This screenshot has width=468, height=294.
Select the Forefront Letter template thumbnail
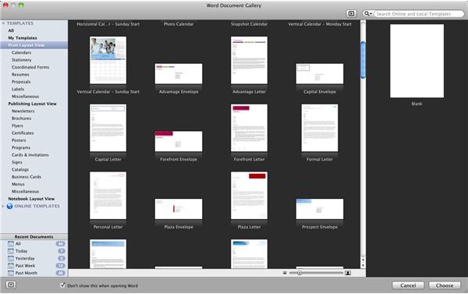coord(249,128)
